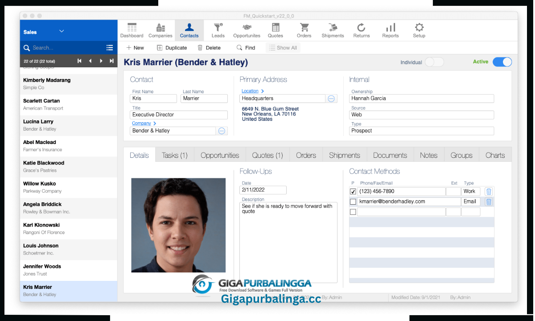The image size is (535, 321).
Task: Switch to the Tasks (1) tab
Action: 175,155
